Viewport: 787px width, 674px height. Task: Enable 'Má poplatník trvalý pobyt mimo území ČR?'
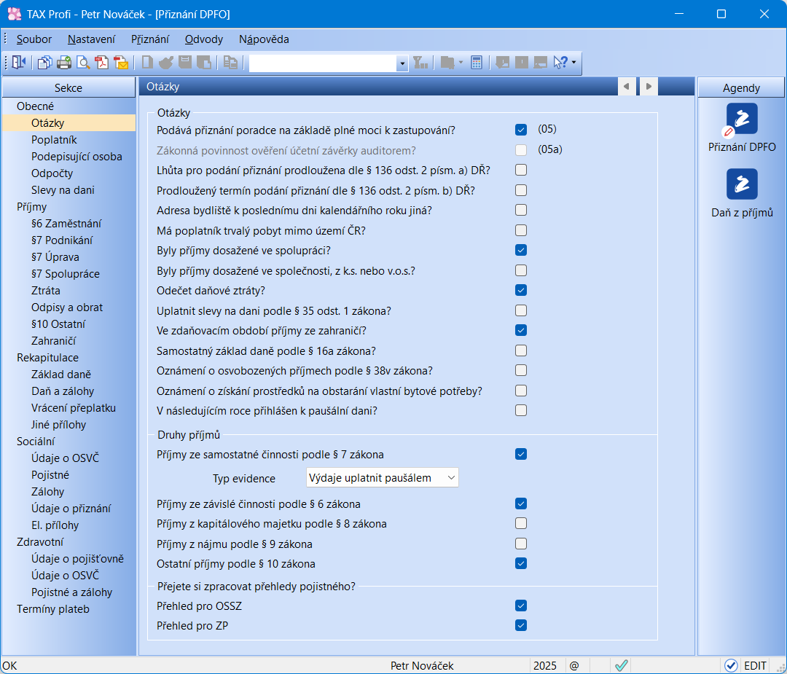coord(521,230)
